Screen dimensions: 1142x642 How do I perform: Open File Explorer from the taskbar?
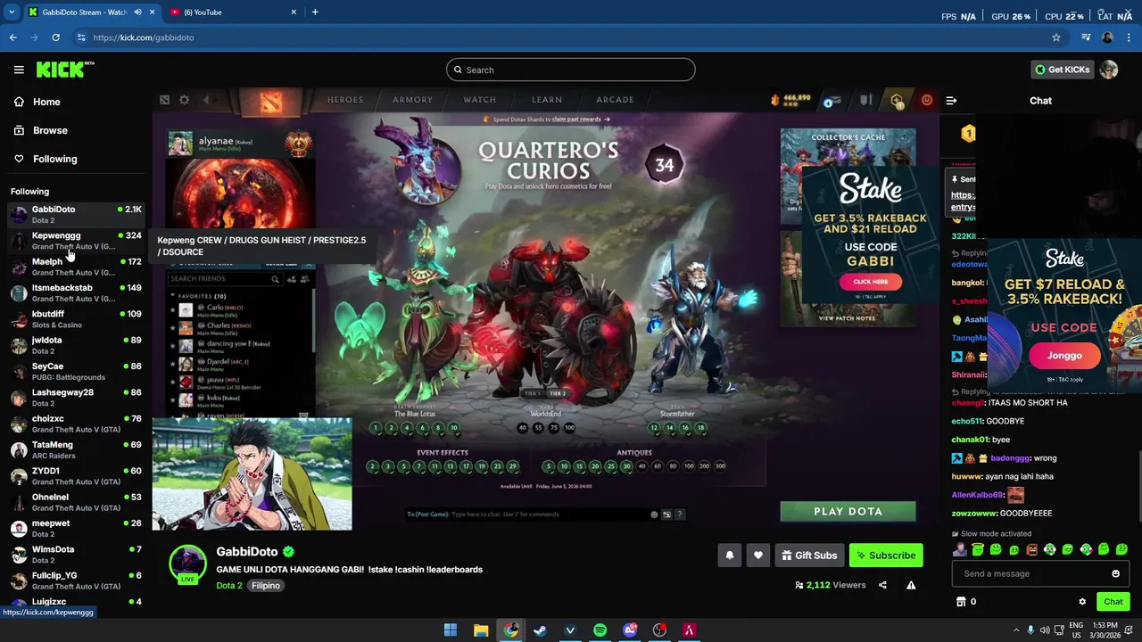(x=481, y=630)
